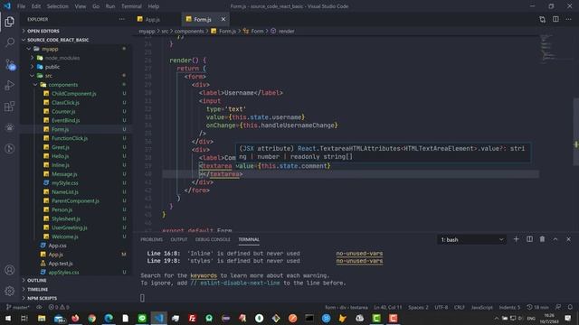Open the Windows Start menu
The height and width of the screenshot is (325, 579).
(8, 318)
